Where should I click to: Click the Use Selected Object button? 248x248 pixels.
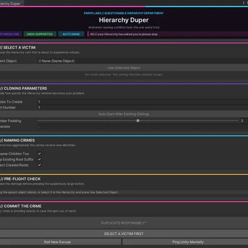tap(124, 68)
